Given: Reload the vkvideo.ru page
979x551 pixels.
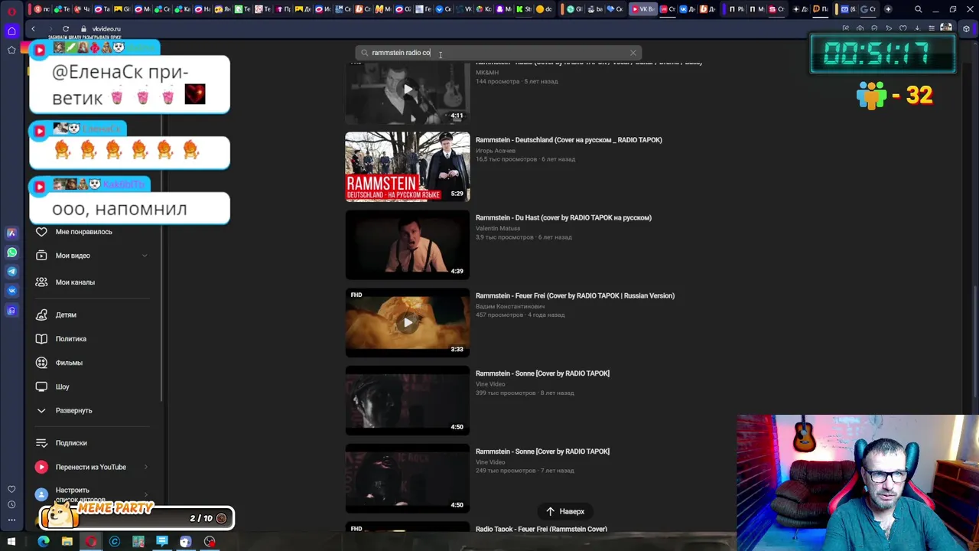Looking at the screenshot, I should 66,28.
